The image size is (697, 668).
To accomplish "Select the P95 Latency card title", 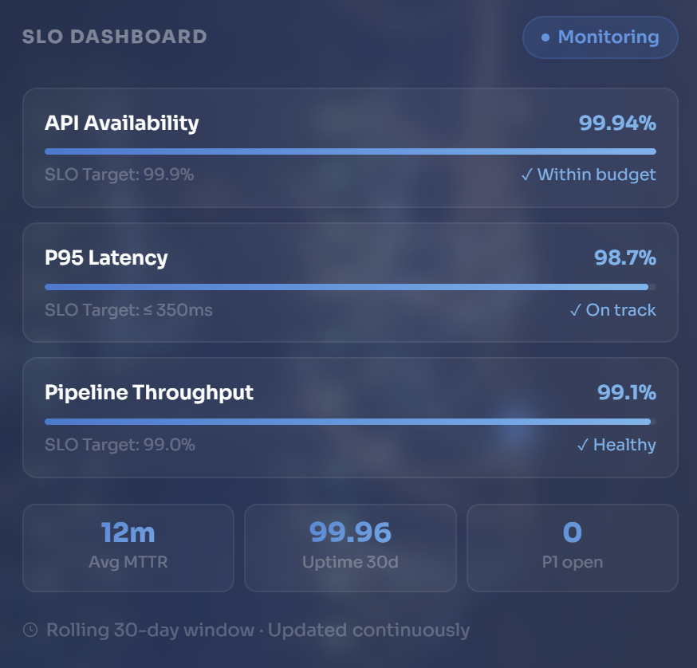I will pyautogui.click(x=106, y=257).
